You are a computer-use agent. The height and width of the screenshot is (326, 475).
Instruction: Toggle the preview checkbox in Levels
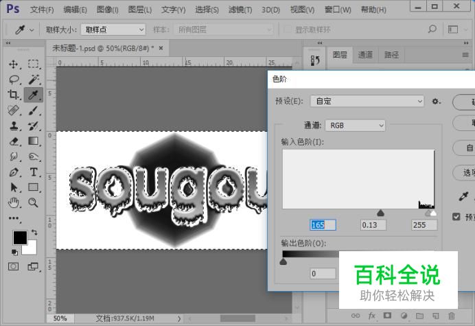pos(456,217)
